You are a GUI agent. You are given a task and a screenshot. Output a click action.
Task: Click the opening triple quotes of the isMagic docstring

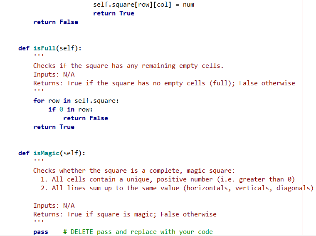click(x=39, y=159)
